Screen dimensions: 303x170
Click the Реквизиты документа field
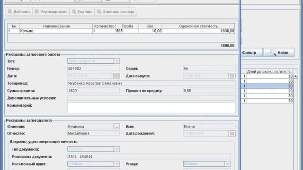tap(149, 157)
